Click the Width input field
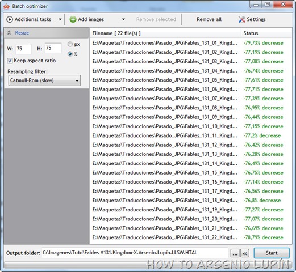 click(x=23, y=49)
